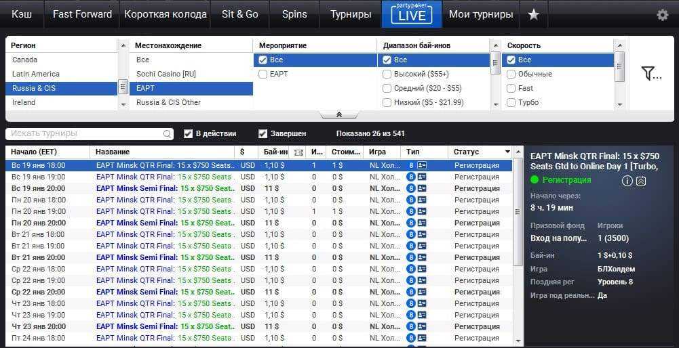Click card icon in Пт 24 янв 18:00 row
Screen dimensions: 679x348
pyautogui.click(x=422, y=338)
